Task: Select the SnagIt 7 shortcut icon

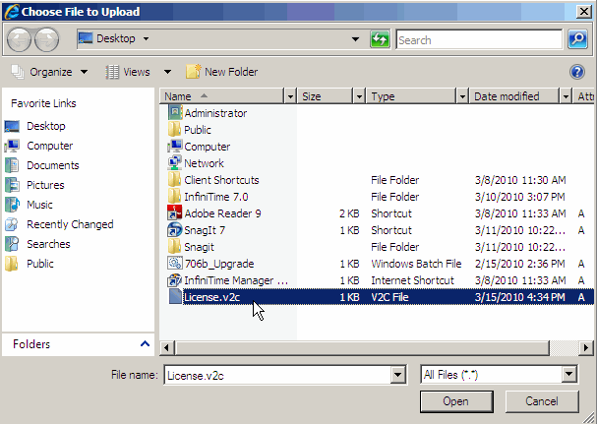Action: pos(175,230)
